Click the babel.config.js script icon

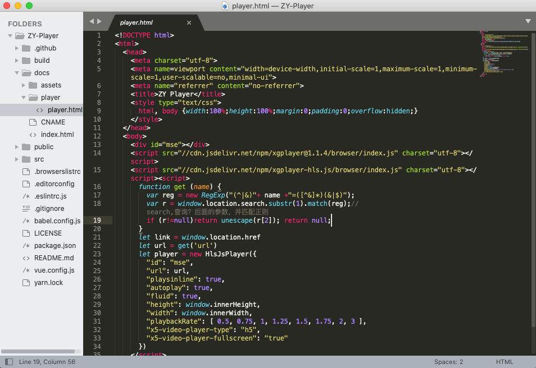coord(26,221)
